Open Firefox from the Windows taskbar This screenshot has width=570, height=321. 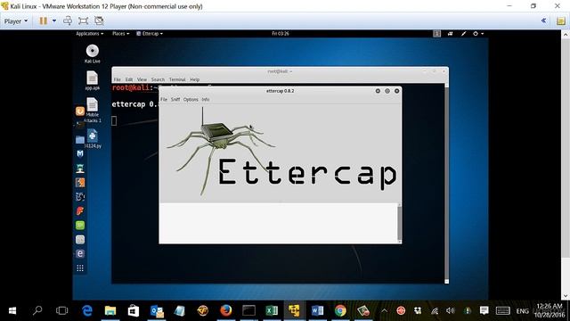(x=225, y=310)
